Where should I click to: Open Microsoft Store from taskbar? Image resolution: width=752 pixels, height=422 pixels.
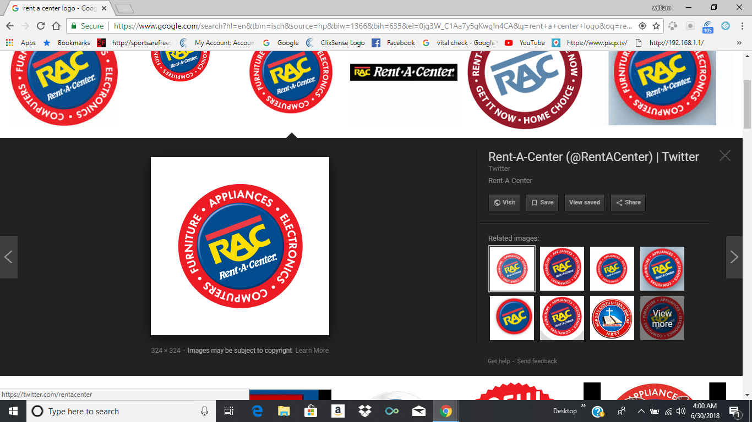(310, 411)
